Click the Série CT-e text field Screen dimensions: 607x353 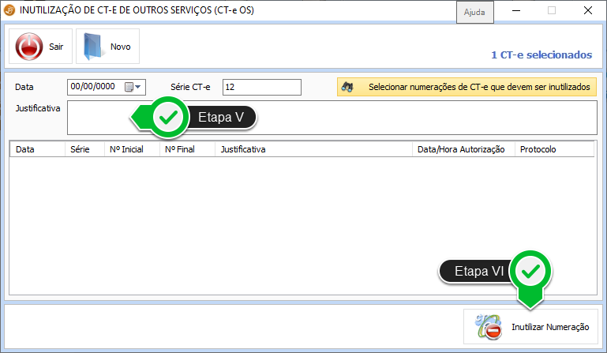[x=261, y=87]
